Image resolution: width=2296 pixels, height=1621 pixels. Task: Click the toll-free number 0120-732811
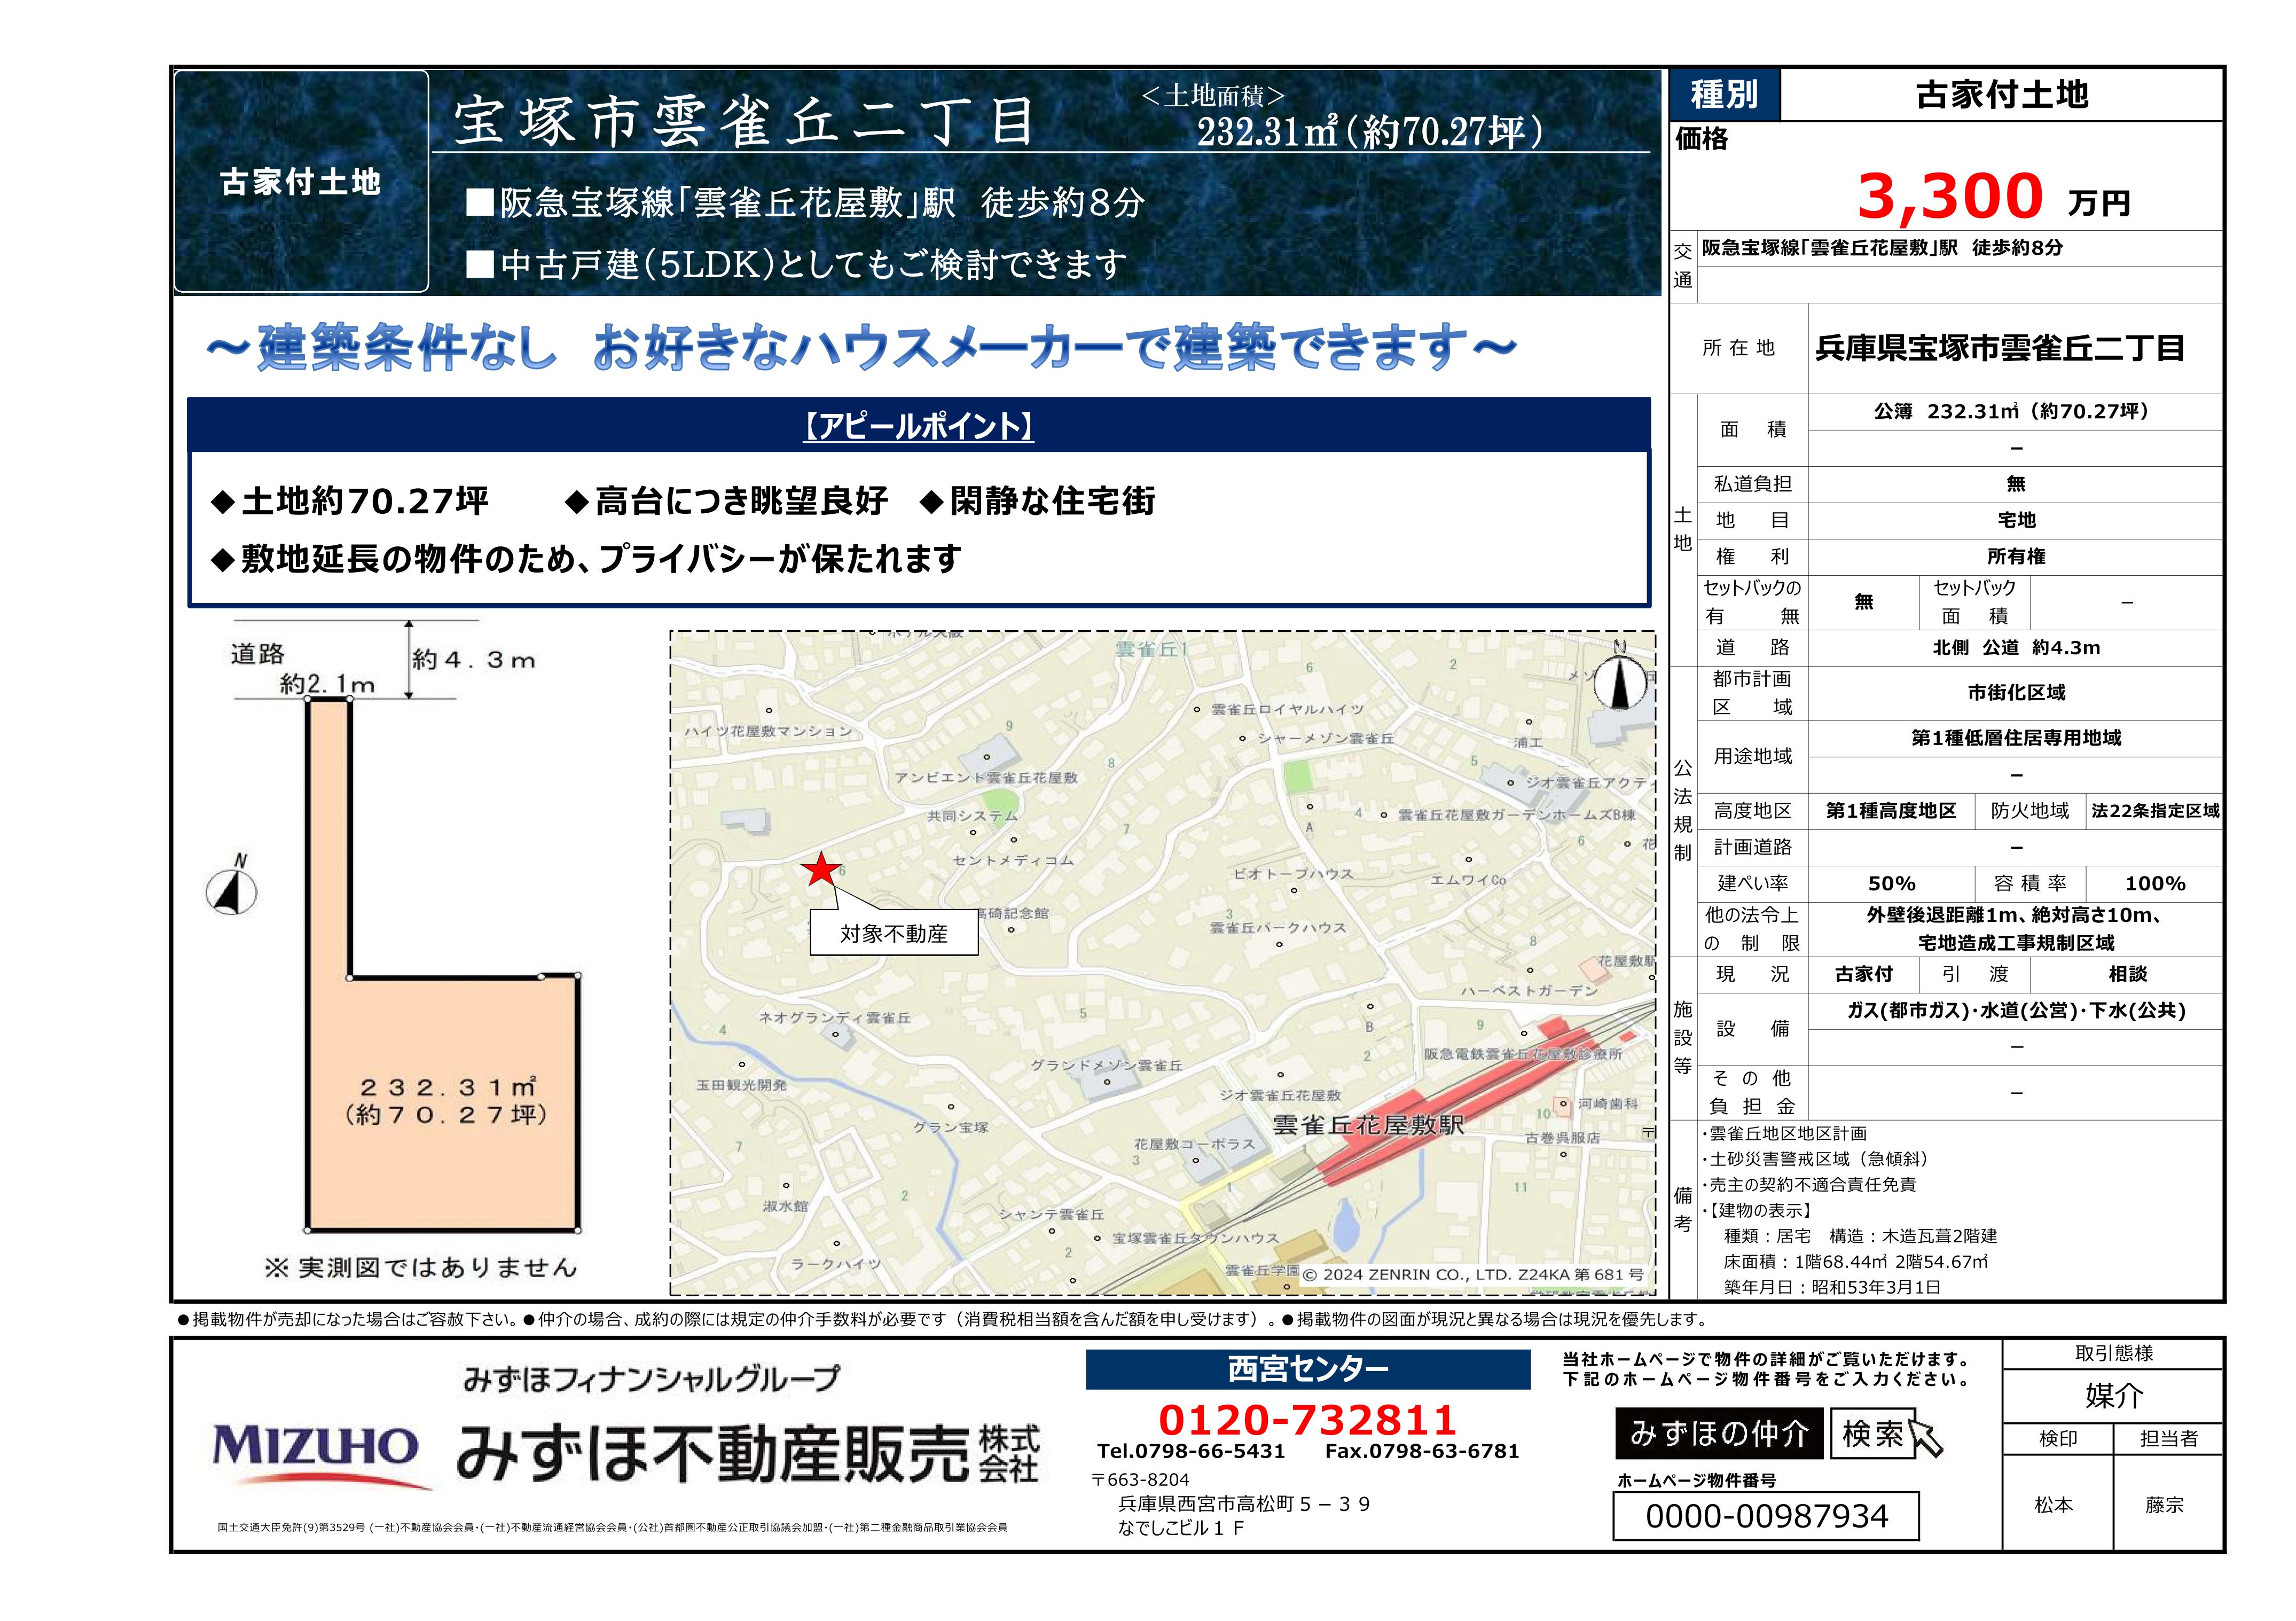[x=1307, y=1419]
